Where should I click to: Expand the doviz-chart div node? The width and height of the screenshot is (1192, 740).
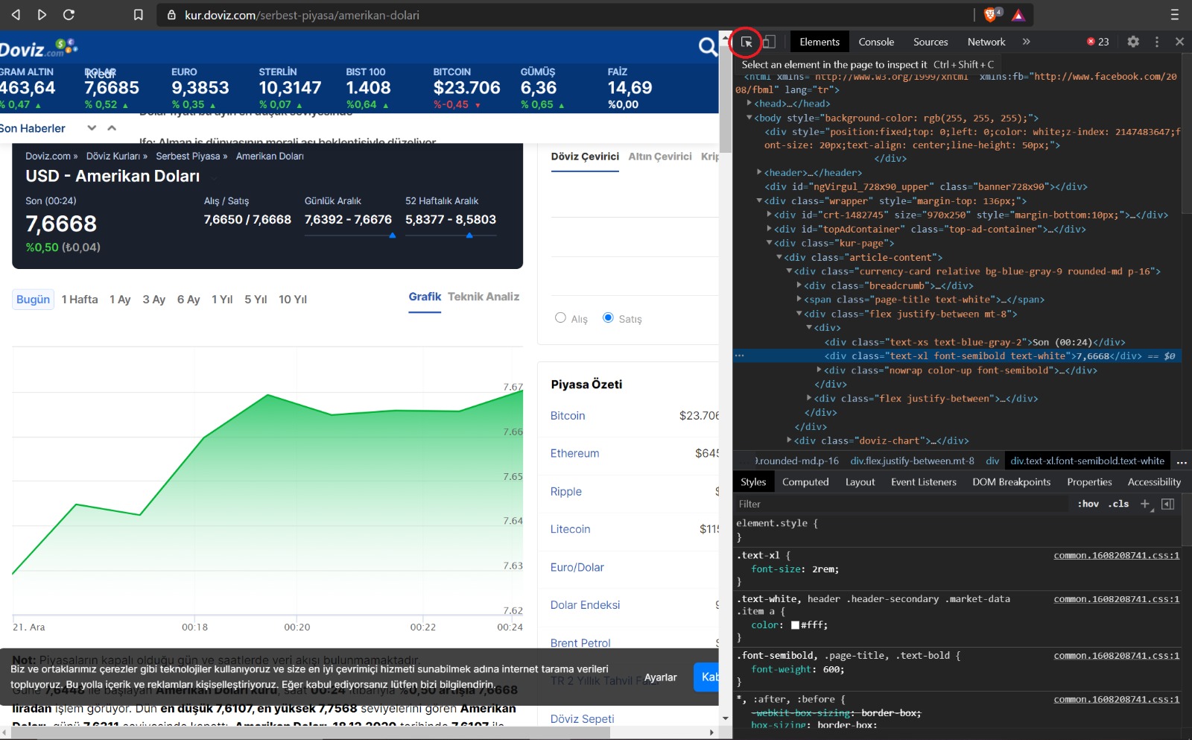click(x=789, y=440)
